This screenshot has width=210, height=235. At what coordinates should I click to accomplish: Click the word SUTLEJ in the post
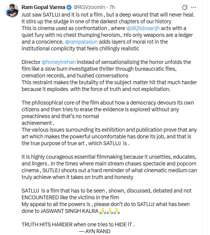coord(51,170)
